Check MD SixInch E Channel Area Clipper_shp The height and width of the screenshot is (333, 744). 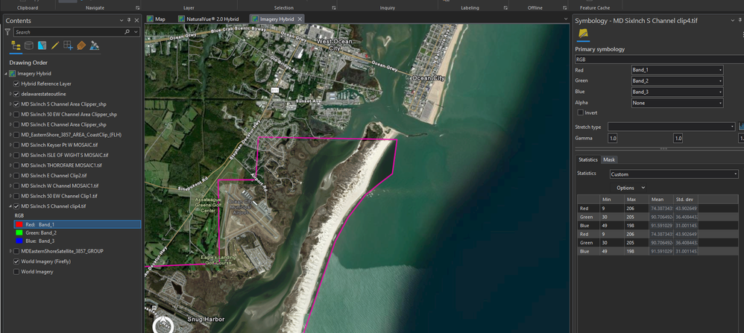tap(16, 124)
